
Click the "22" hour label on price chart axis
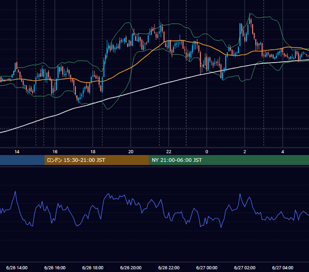[169, 151]
